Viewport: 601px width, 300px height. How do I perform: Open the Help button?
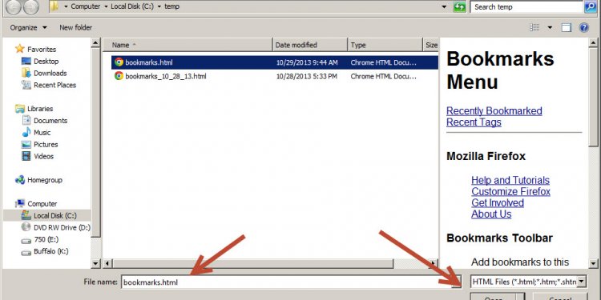click(x=583, y=27)
